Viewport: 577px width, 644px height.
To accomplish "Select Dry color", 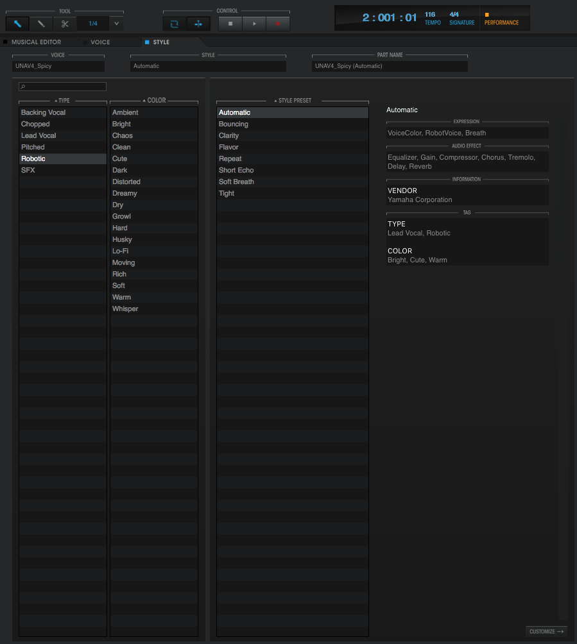I will [154, 205].
